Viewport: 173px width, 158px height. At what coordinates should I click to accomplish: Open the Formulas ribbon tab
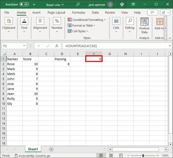[x=78, y=13]
